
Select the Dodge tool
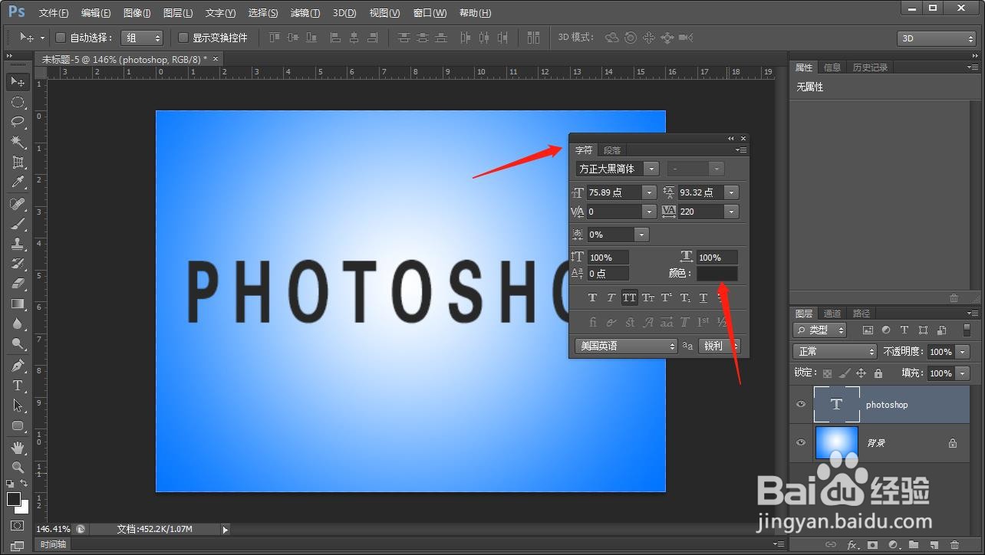pos(18,343)
